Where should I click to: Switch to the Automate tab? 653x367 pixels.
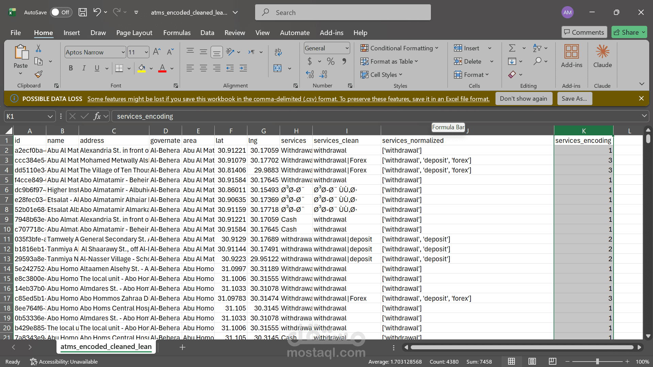pyautogui.click(x=295, y=33)
